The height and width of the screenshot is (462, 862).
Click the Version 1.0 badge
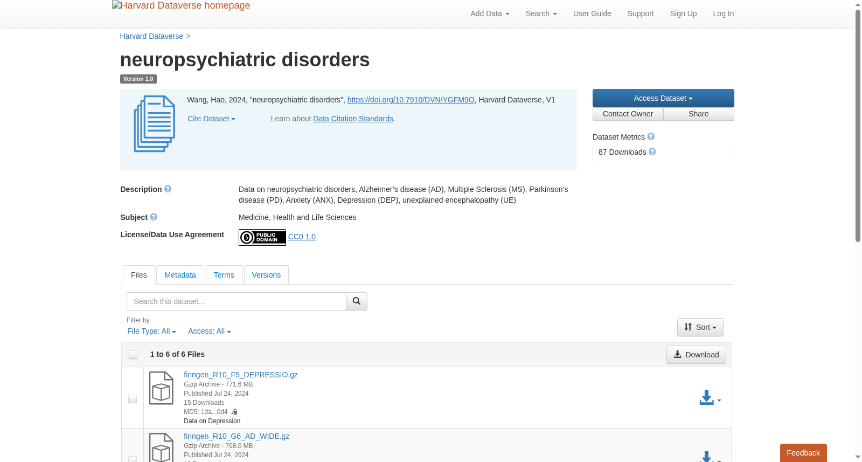pyautogui.click(x=138, y=79)
